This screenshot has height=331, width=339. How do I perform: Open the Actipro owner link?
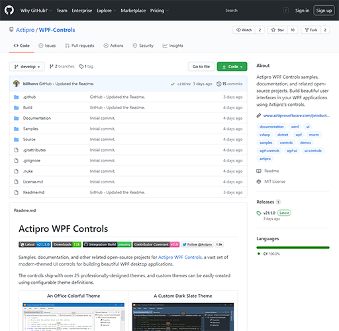25,30
